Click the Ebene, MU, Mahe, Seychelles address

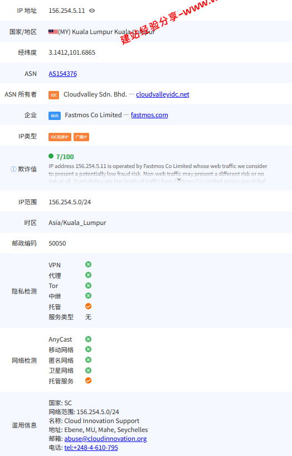(106, 430)
